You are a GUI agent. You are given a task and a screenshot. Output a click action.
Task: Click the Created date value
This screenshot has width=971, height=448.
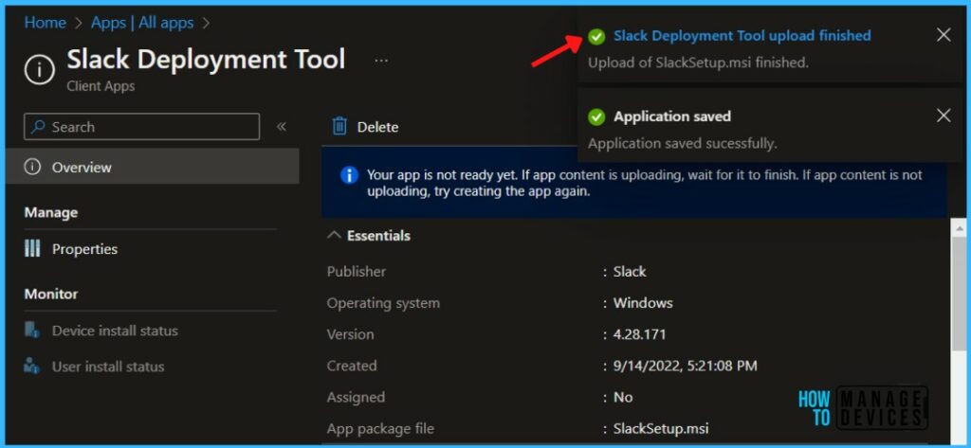pyautogui.click(x=685, y=367)
